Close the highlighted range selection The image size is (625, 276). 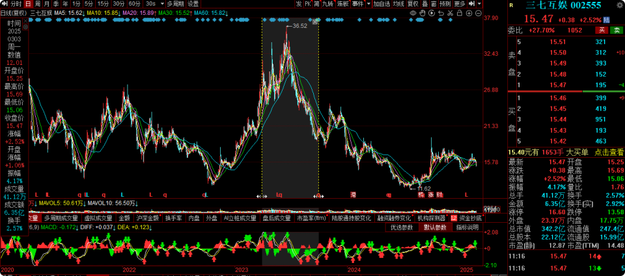[x=315, y=22]
